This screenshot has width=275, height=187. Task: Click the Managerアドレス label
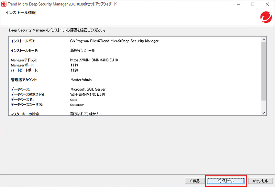click(x=24, y=60)
